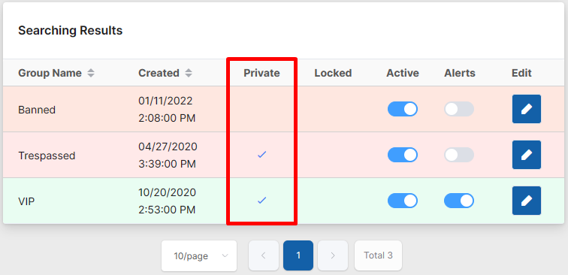Edit the Banned group with pencil icon

[527, 109]
